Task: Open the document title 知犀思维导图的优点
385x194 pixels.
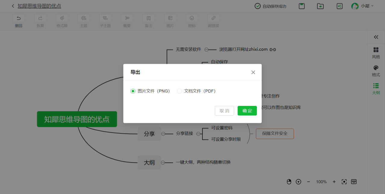Action: pyautogui.click(x=39, y=6)
